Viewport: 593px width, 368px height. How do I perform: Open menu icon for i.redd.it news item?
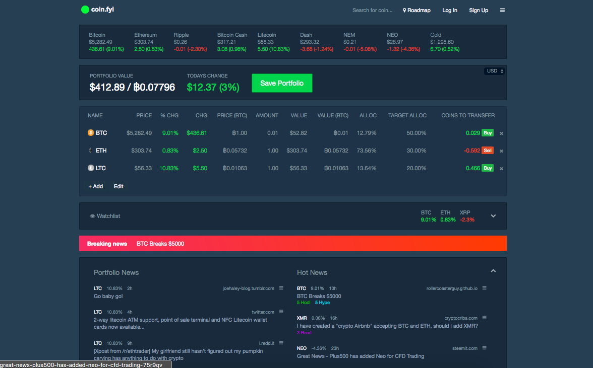281,343
